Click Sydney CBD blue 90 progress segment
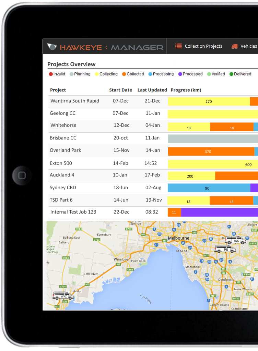This screenshot has width=258, height=351. (209, 188)
